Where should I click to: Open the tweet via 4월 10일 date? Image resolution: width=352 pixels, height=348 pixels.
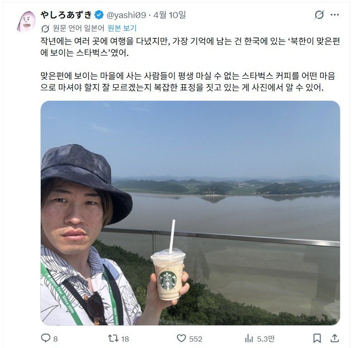(x=170, y=15)
